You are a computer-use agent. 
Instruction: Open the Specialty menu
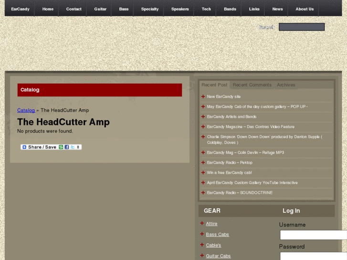(150, 9)
